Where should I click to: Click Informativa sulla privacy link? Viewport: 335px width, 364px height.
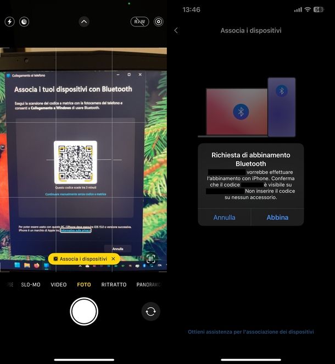pos(76,230)
